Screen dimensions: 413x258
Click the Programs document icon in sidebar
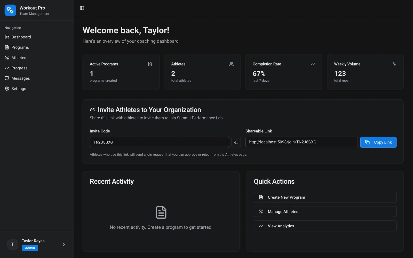pos(7,47)
